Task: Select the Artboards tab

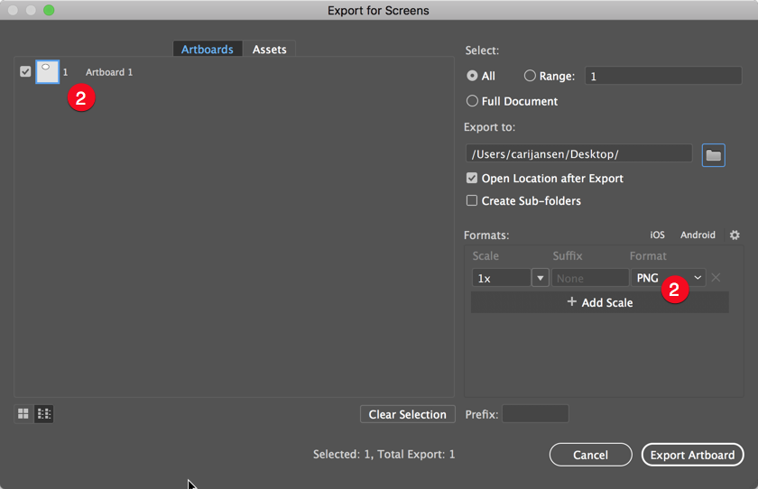Action: click(208, 50)
